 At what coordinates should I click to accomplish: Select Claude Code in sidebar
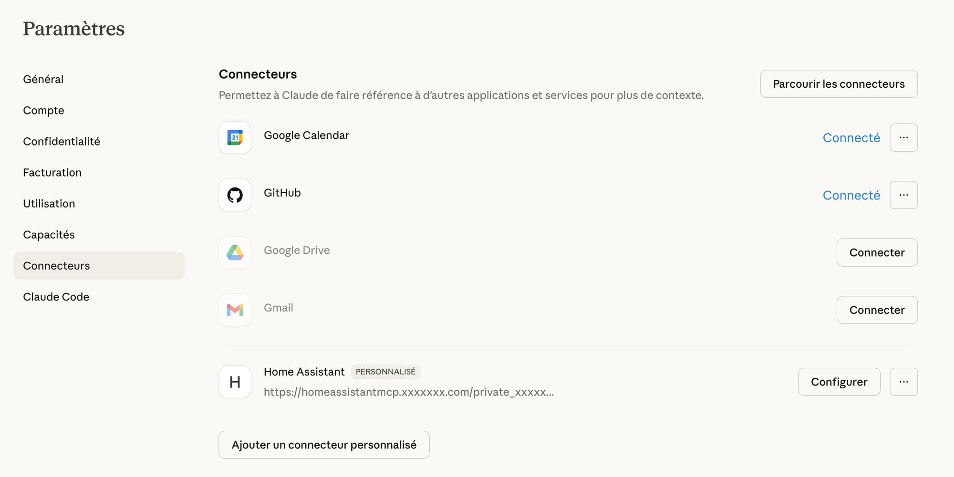[x=56, y=297]
